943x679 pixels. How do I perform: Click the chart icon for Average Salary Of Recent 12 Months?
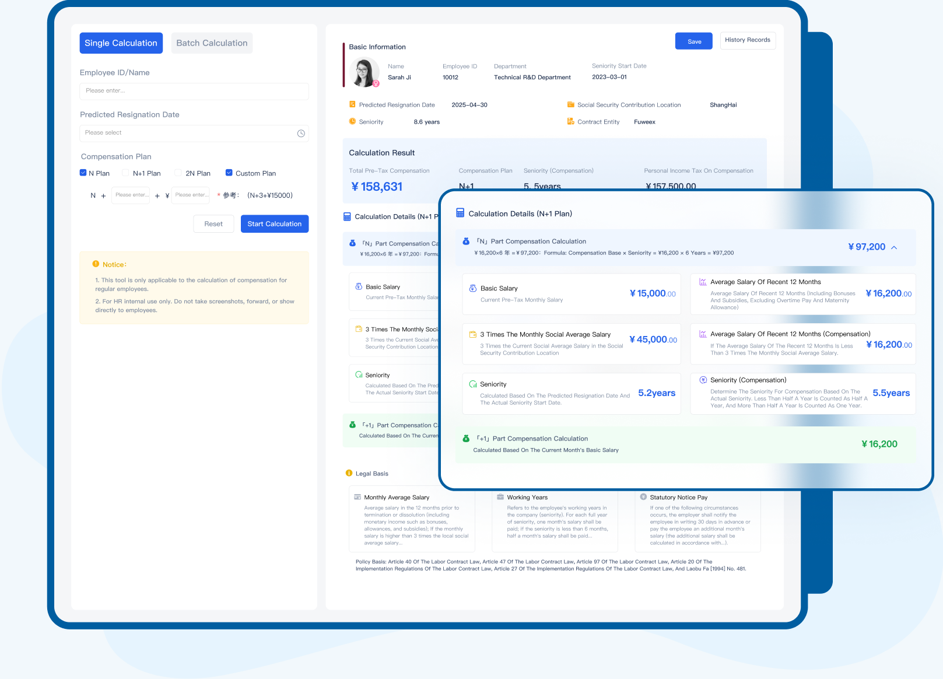pos(702,282)
